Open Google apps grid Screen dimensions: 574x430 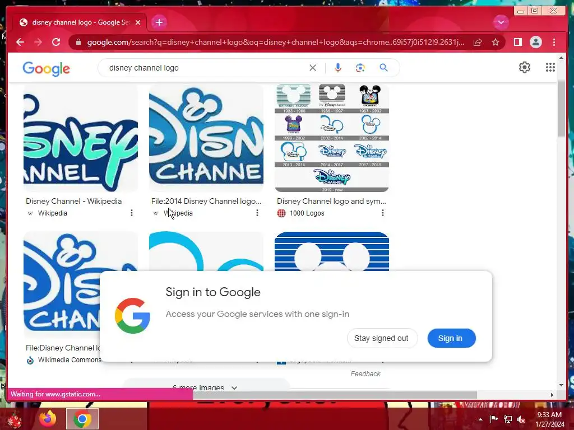(550, 67)
